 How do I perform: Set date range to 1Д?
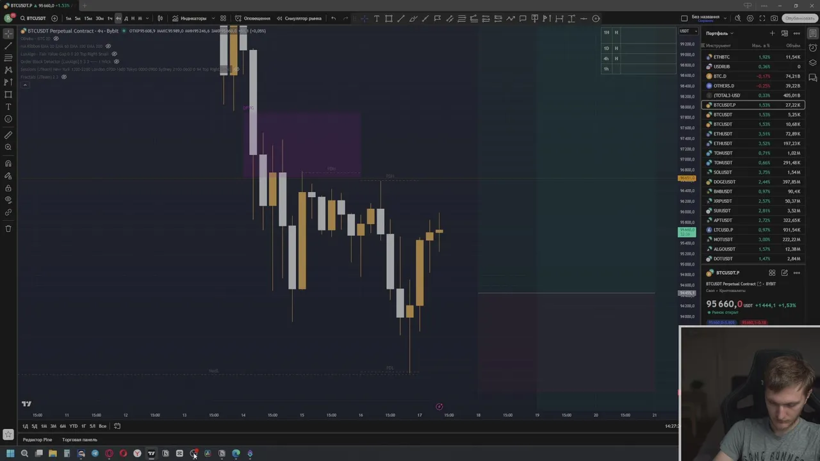click(x=25, y=426)
